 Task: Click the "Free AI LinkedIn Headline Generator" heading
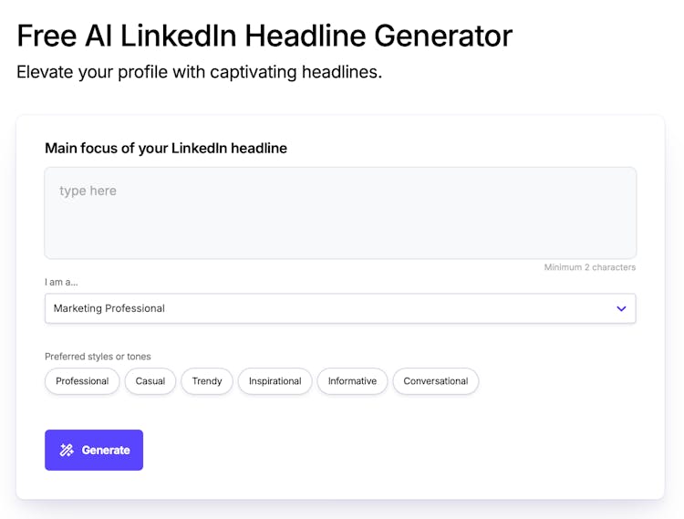[264, 36]
